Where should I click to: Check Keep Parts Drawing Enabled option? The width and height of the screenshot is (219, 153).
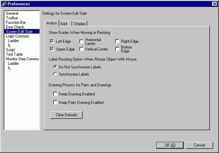pos(55,102)
